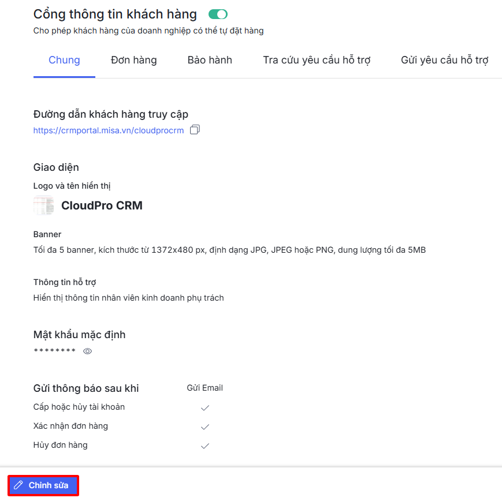Show the default password with eye icon
Screen dimensions: 502x498
pos(88,351)
